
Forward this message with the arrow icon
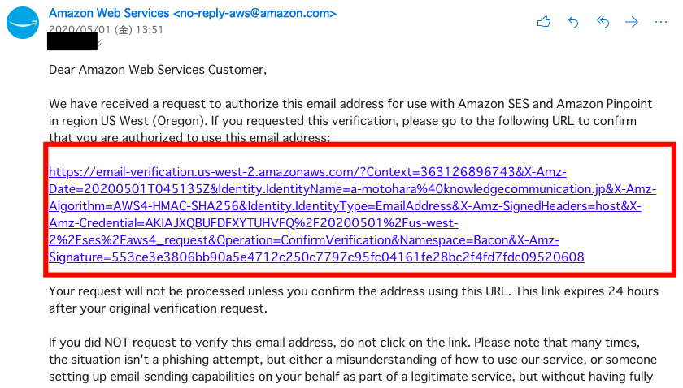tap(632, 22)
